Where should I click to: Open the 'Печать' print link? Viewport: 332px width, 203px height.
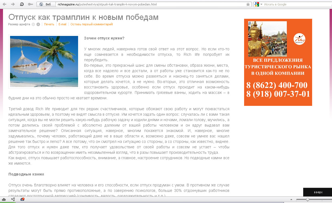(49, 24)
